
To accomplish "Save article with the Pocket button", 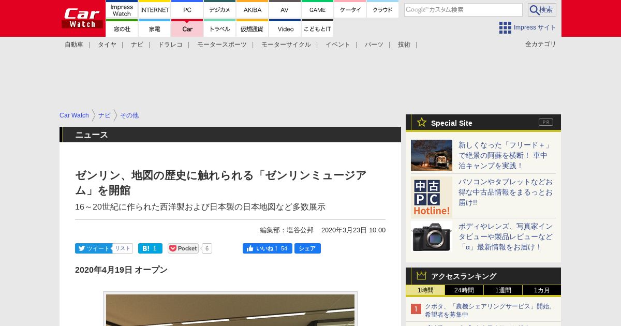I will [183, 248].
